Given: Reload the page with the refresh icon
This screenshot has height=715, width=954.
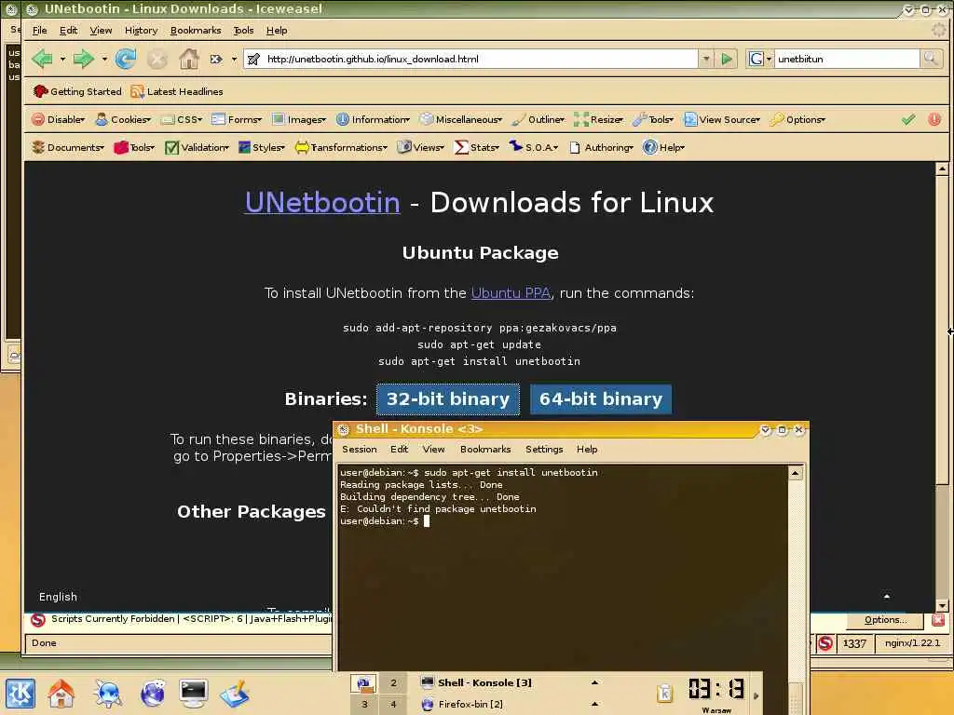Looking at the screenshot, I should pos(126,59).
